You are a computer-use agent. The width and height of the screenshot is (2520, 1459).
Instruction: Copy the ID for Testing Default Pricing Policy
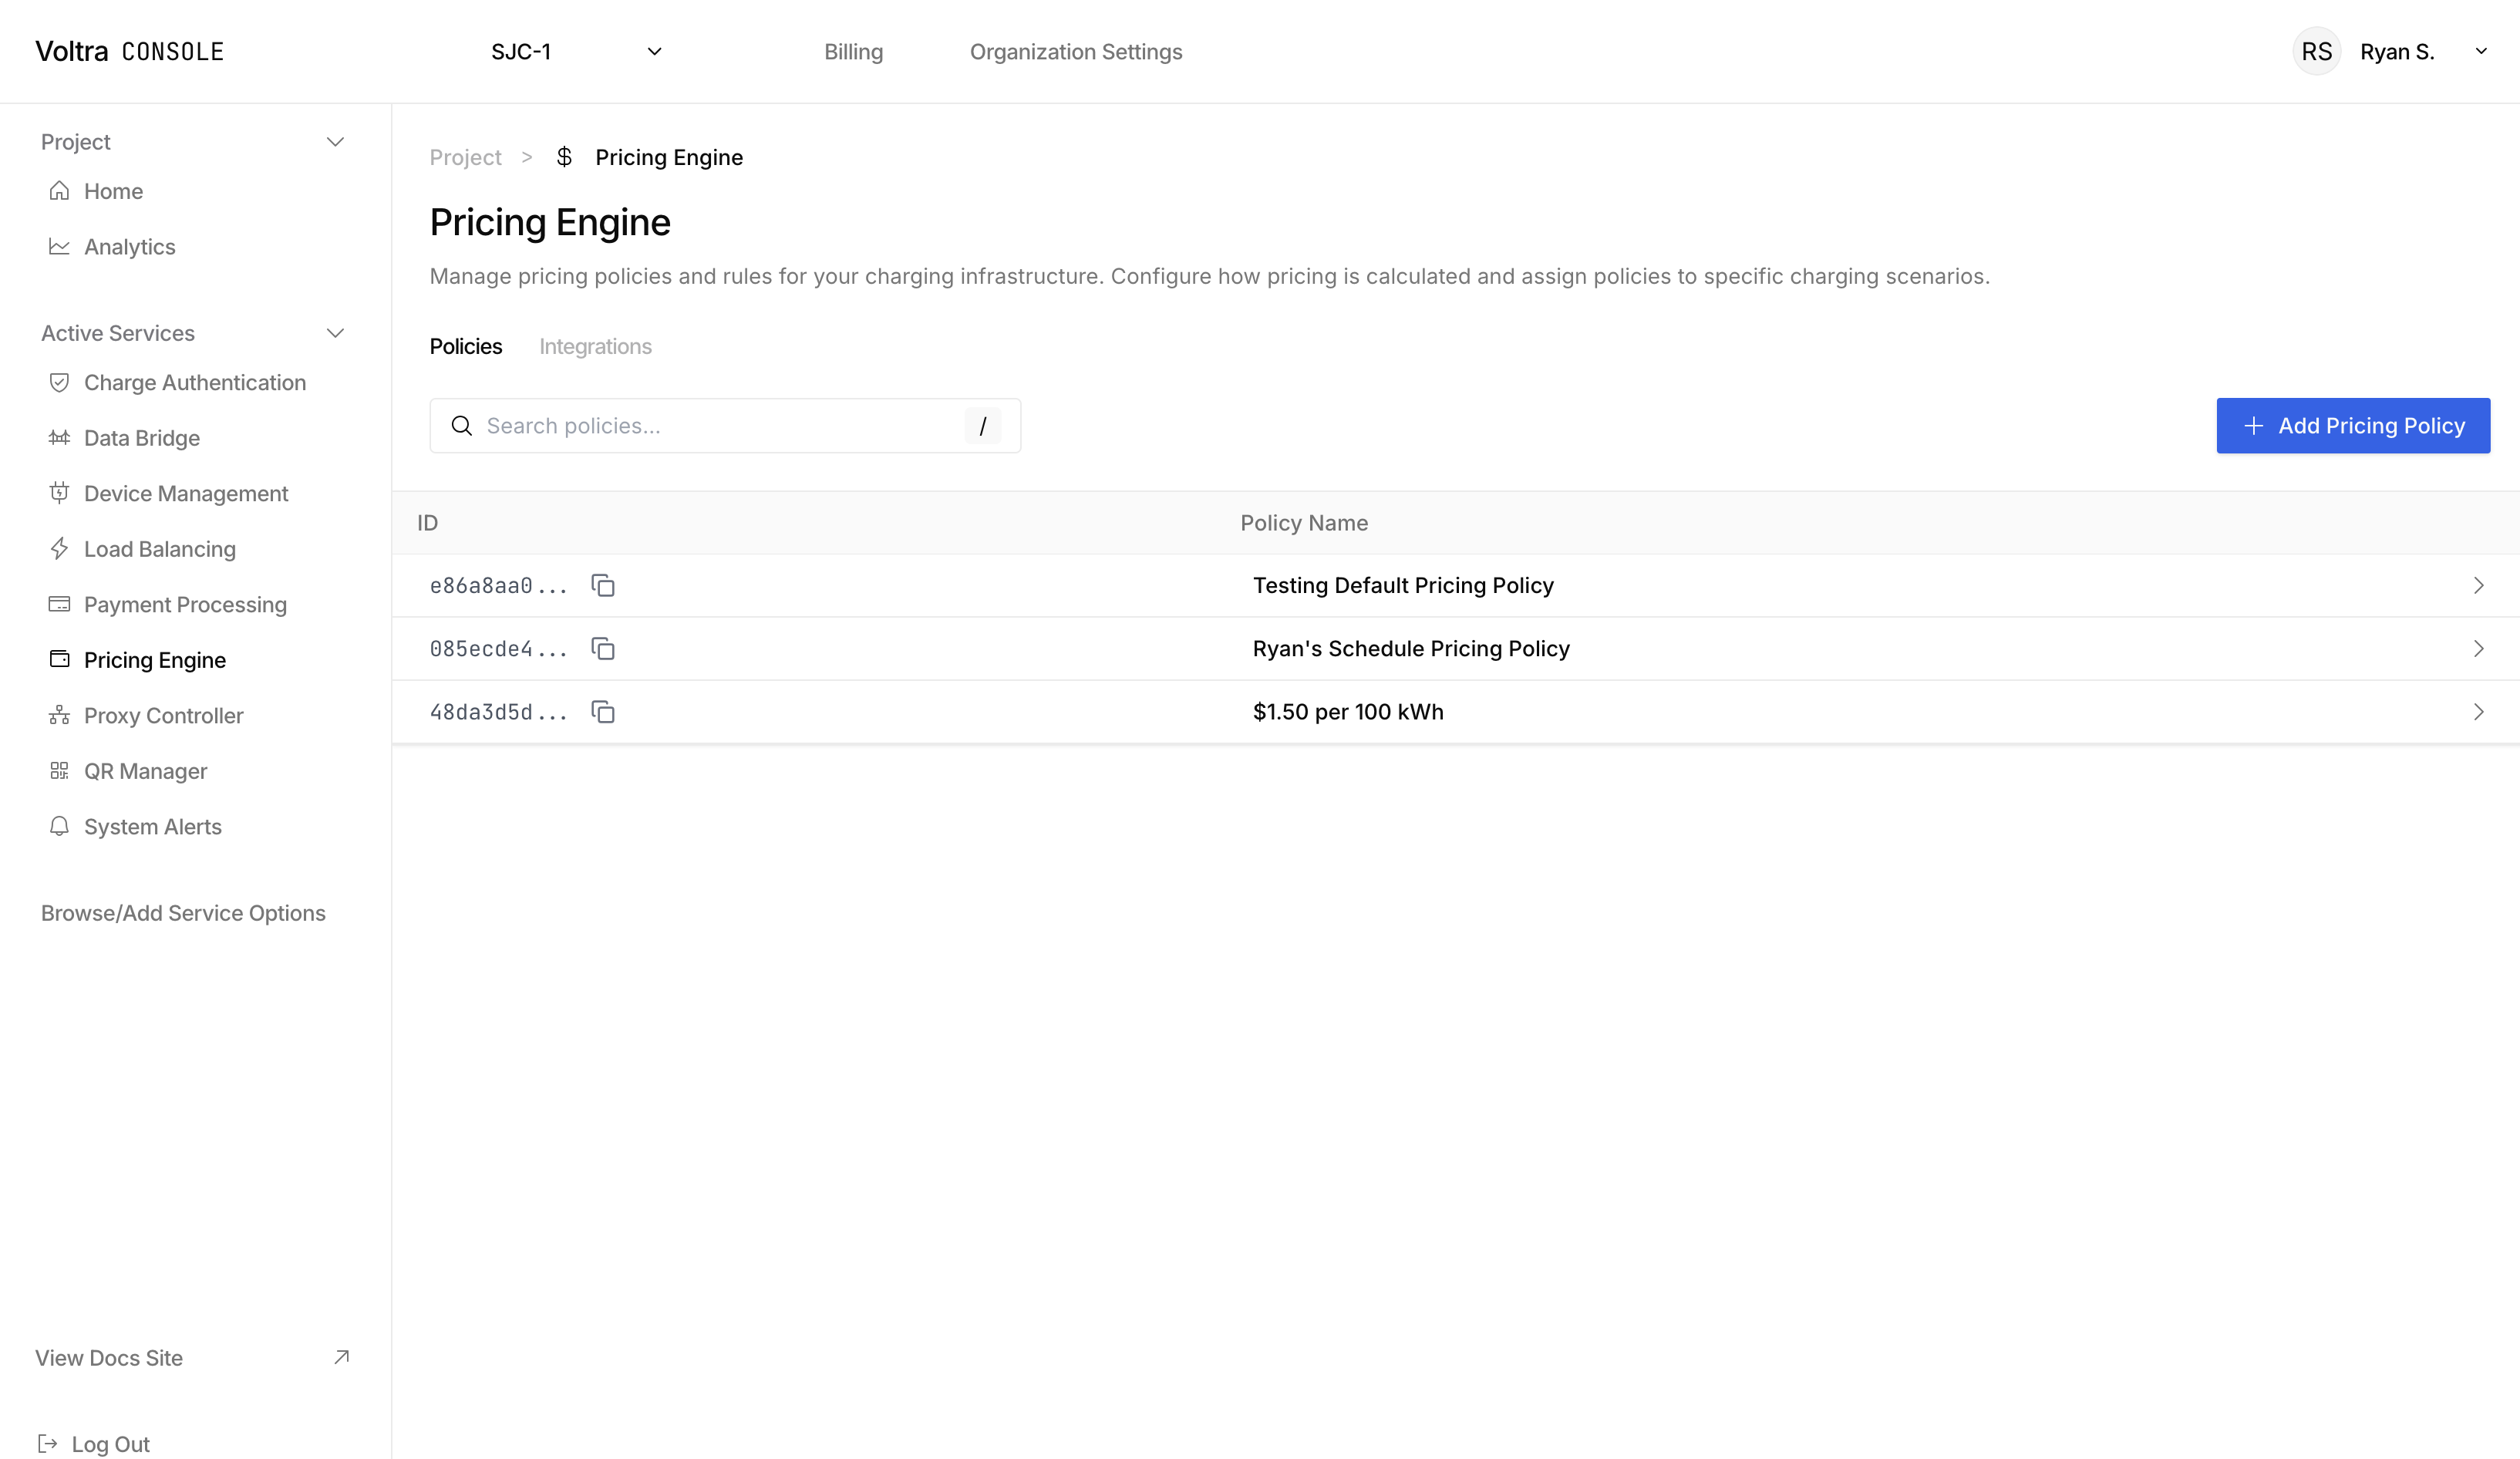[x=603, y=585]
